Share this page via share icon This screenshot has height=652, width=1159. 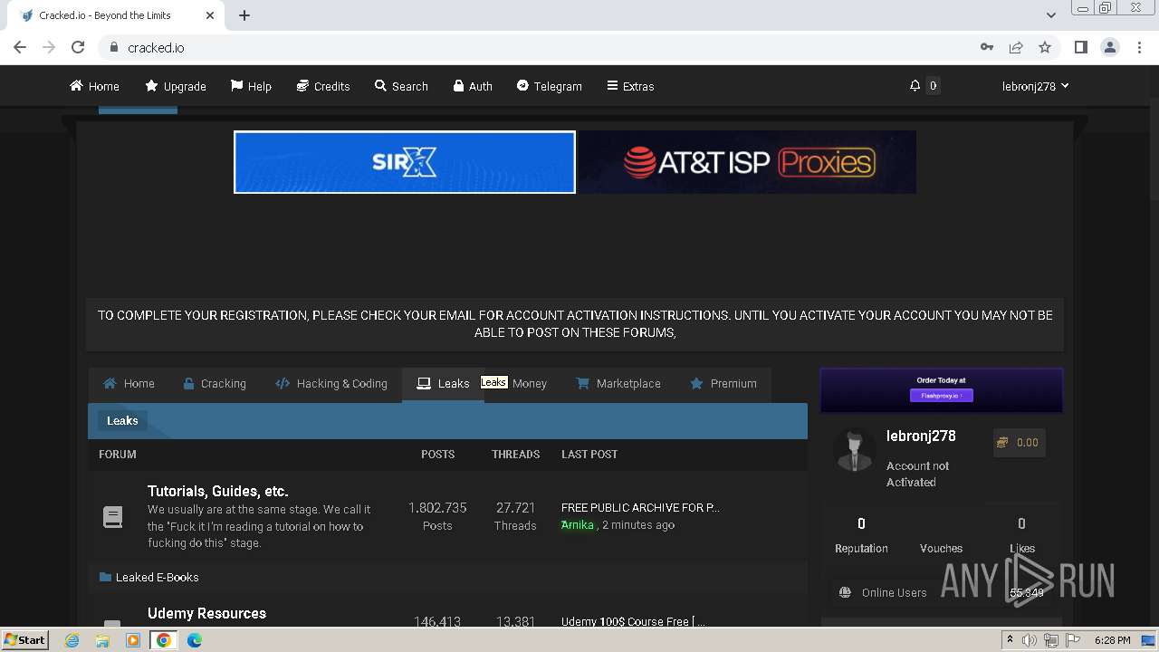(1016, 47)
